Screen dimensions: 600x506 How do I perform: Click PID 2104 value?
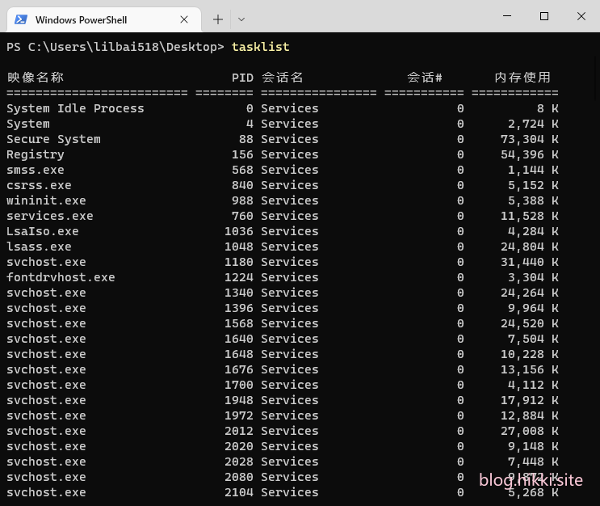click(239, 492)
